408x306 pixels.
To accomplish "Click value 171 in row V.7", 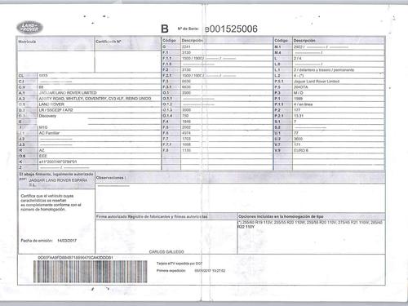I will click(x=297, y=144).
